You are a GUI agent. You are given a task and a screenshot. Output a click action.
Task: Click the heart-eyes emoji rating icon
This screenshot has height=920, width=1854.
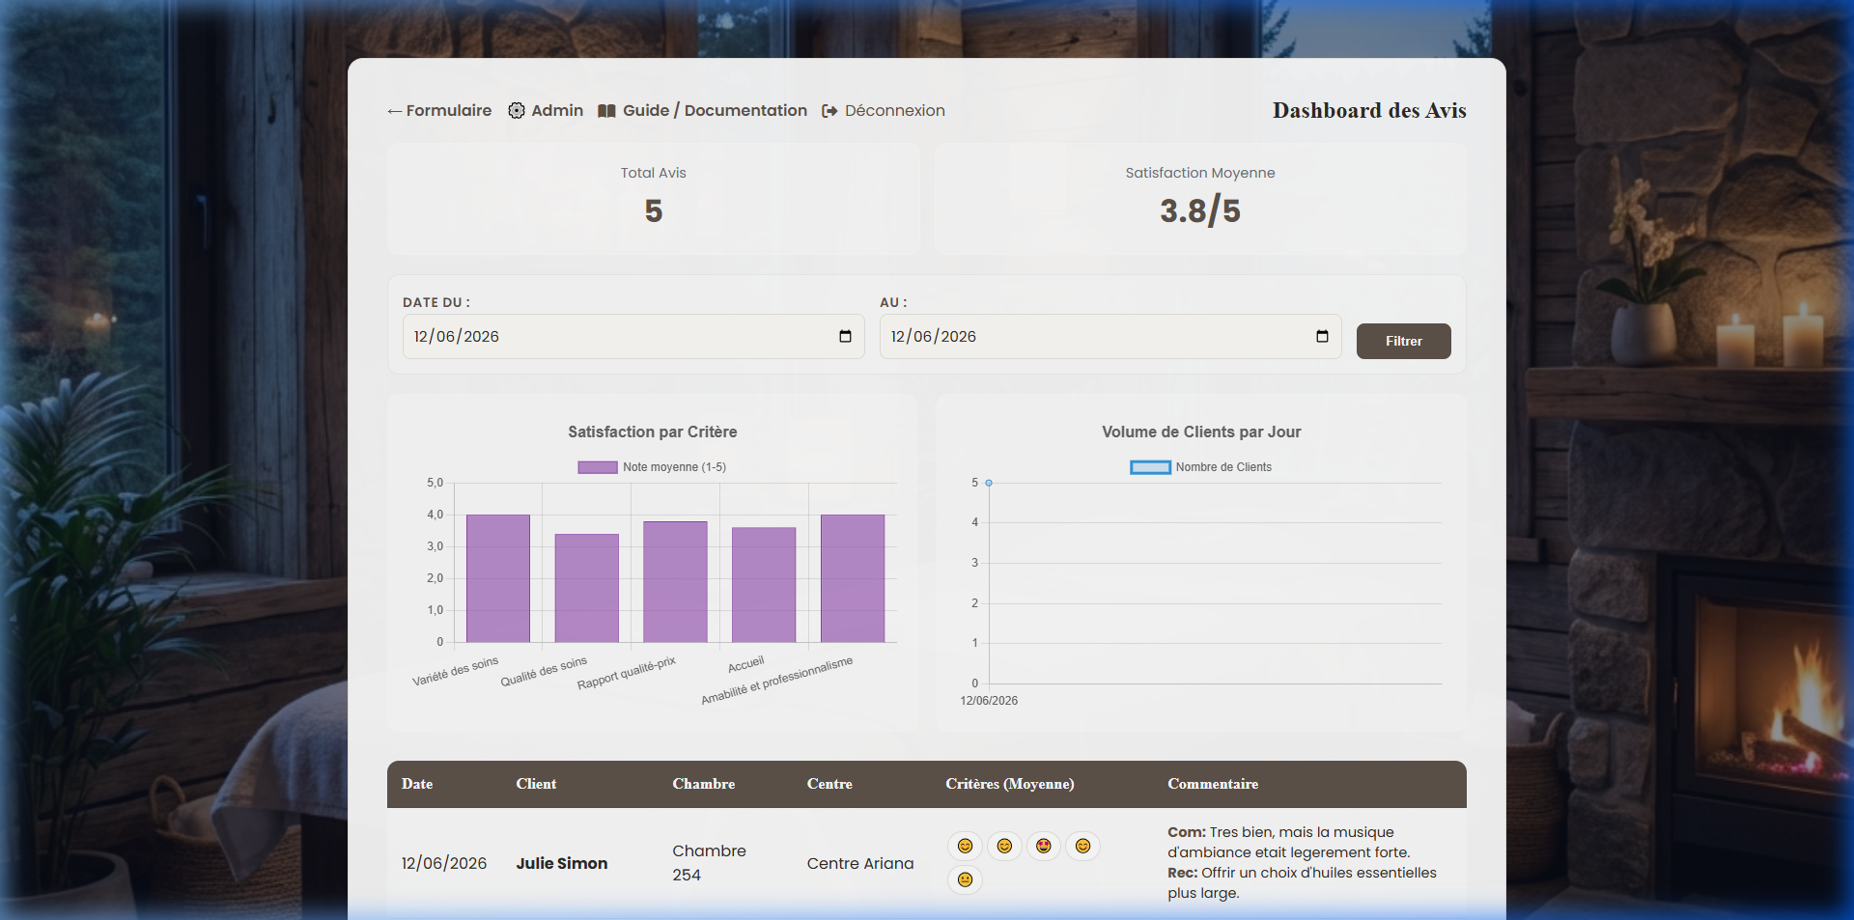tap(1043, 847)
